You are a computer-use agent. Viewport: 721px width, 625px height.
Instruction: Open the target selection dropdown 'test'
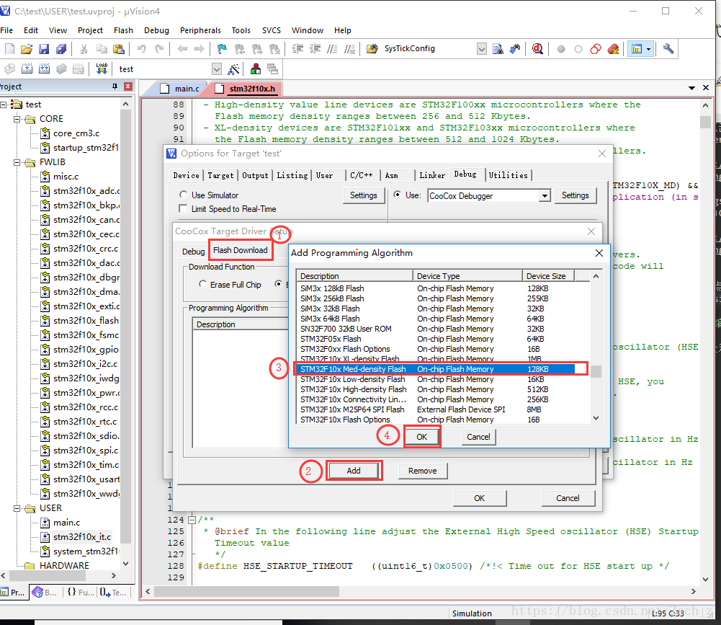tap(217, 69)
